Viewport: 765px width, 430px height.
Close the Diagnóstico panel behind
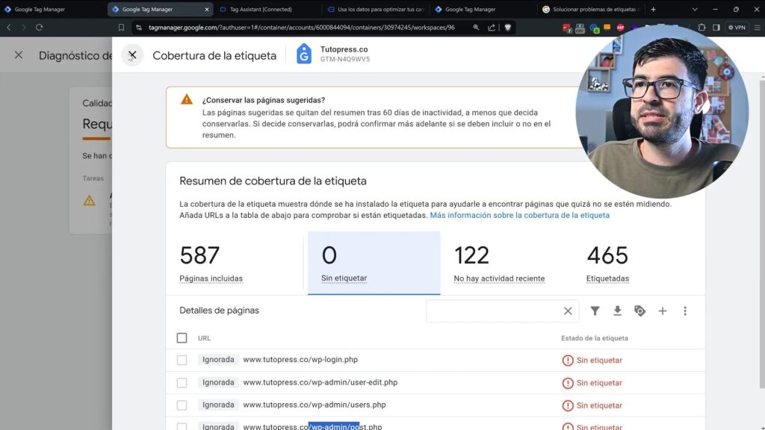19,55
